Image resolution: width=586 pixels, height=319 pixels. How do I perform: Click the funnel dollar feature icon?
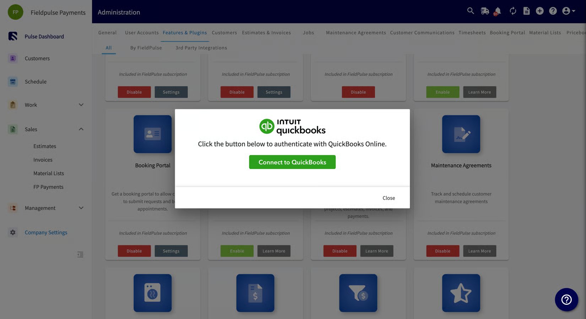358,293
